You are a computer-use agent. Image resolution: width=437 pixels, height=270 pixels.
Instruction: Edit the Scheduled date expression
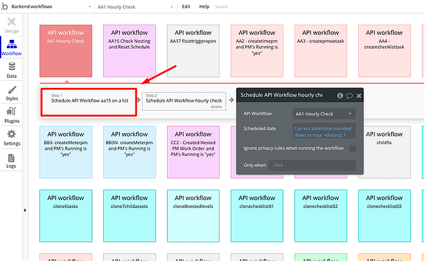tap(324, 132)
